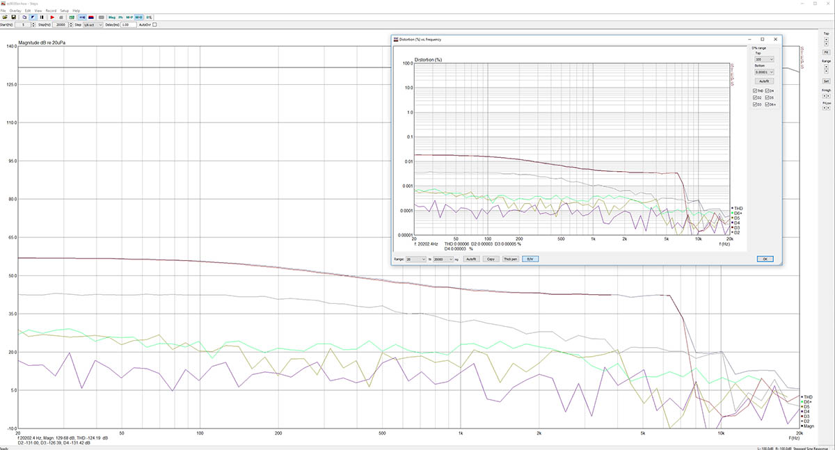This screenshot has height=450, width=835.
Task: Click the Distortion dialog title bar icon
Action: click(396, 39)
